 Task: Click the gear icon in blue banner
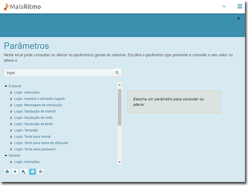[x=238, y=18]
